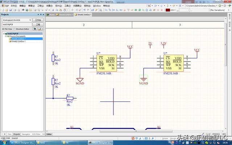Collapse the test2.PrjPCB tree node
Viewport: 232px width, 145px height.
[x=4, y=34]
